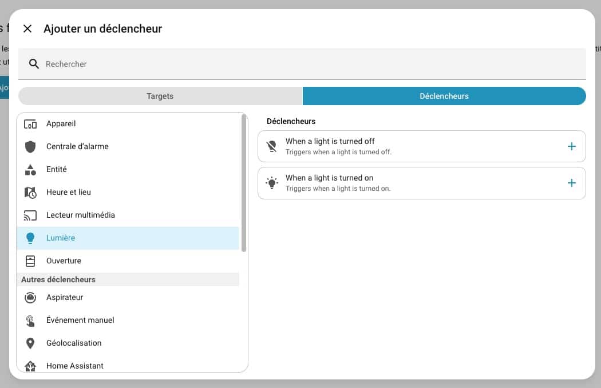Image resolution: width=601 pixels, height=388 pixels.
Task: Click the category list scrollbar
Action: 244,183
